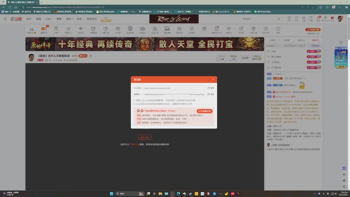Go to the 赛事 navigation item
350x197 pixels.
click(x=59, y=19)
